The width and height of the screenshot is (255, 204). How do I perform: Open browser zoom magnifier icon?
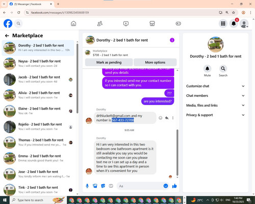[x=227, y=13]
